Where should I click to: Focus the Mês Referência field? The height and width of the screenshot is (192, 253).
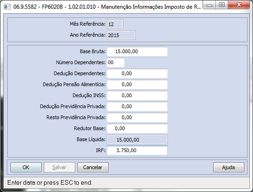click(x=115, y=24)
